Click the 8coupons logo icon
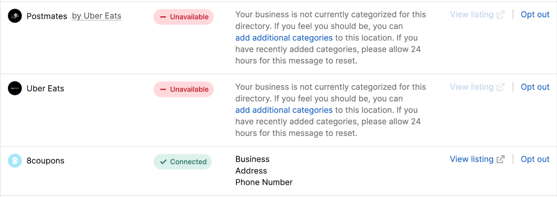This screenshot has height=197, width=557. click(x=15, y=161)
